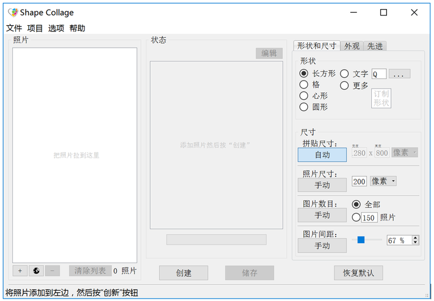Decrease spacing with the spinner down arrow
The image size is (434, 301).
(x=415, y=243)
